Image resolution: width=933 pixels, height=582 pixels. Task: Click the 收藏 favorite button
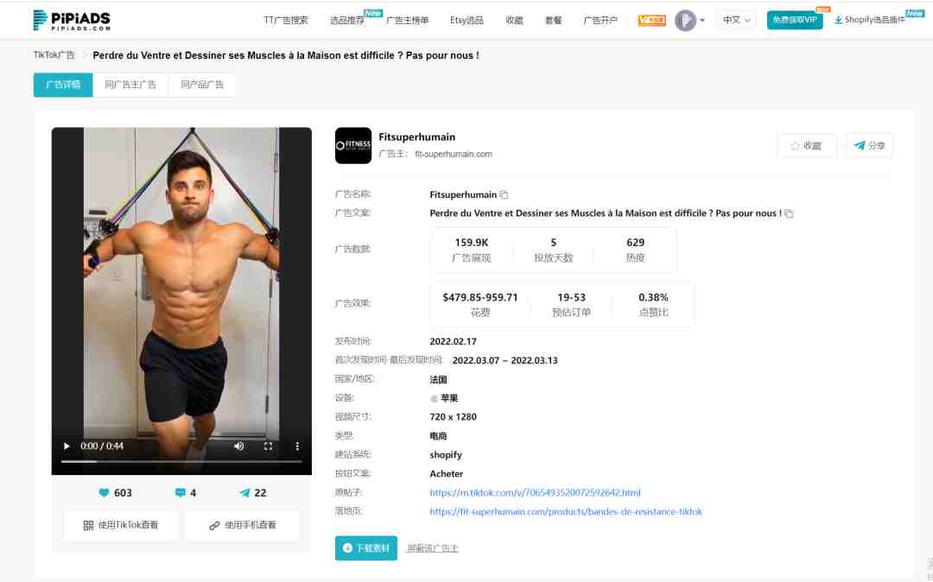click(x=807, y=146)
